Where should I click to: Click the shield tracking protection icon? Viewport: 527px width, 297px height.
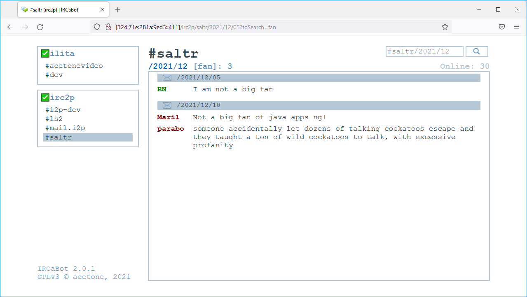[x=97, y=27]
